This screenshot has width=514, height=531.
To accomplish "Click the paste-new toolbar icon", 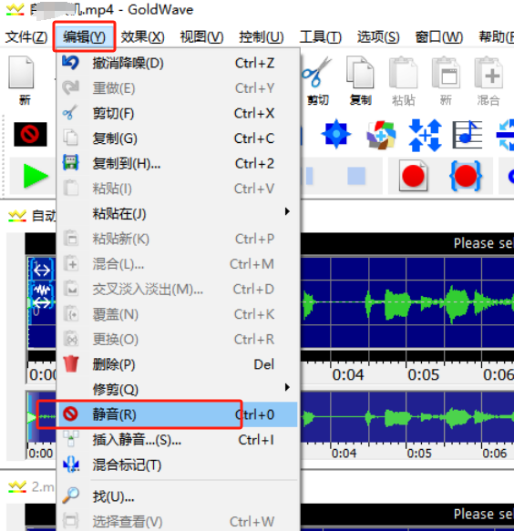I will [446, 81].
